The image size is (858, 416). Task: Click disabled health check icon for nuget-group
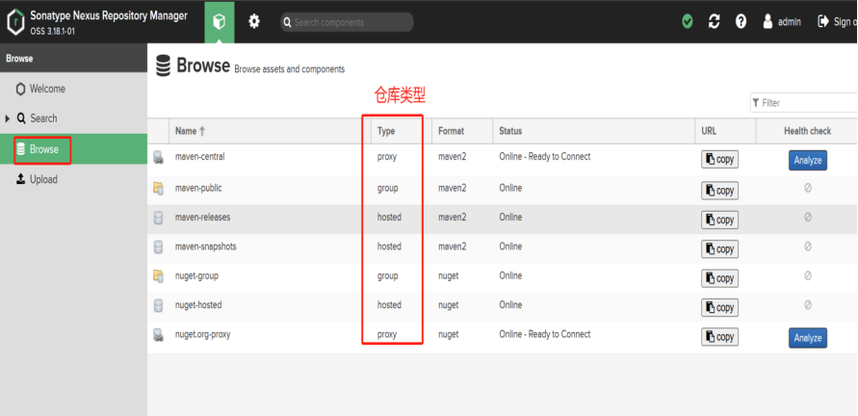(808, 275)
